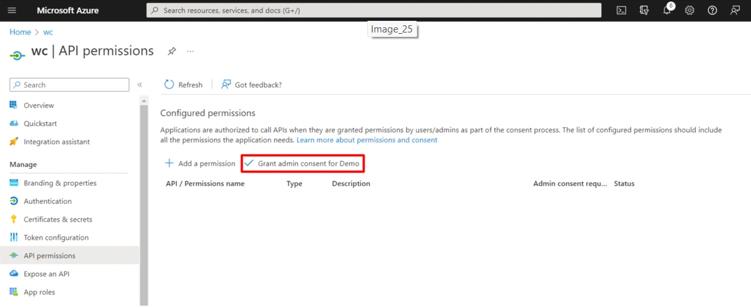Focus the global search resources box
This screenshot has height=308, width=751.
[374, 10]
